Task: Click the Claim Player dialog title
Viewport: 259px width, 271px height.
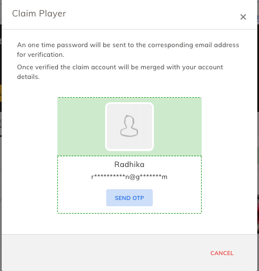Action: tap(39, 14)
